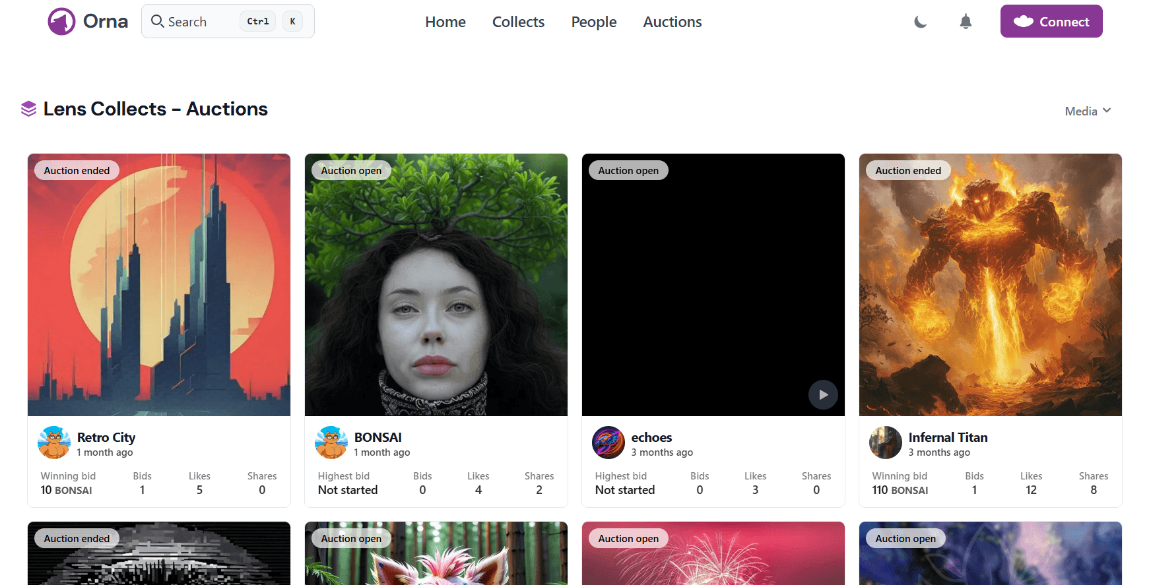
Task: Toggle dark mode with the moon icon
Action: click(x=921, y=22)
